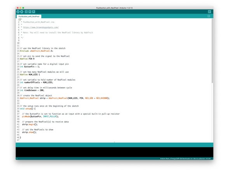Save the sketch with the Save icon
230x172 pixels.
[x=34, y=12]
